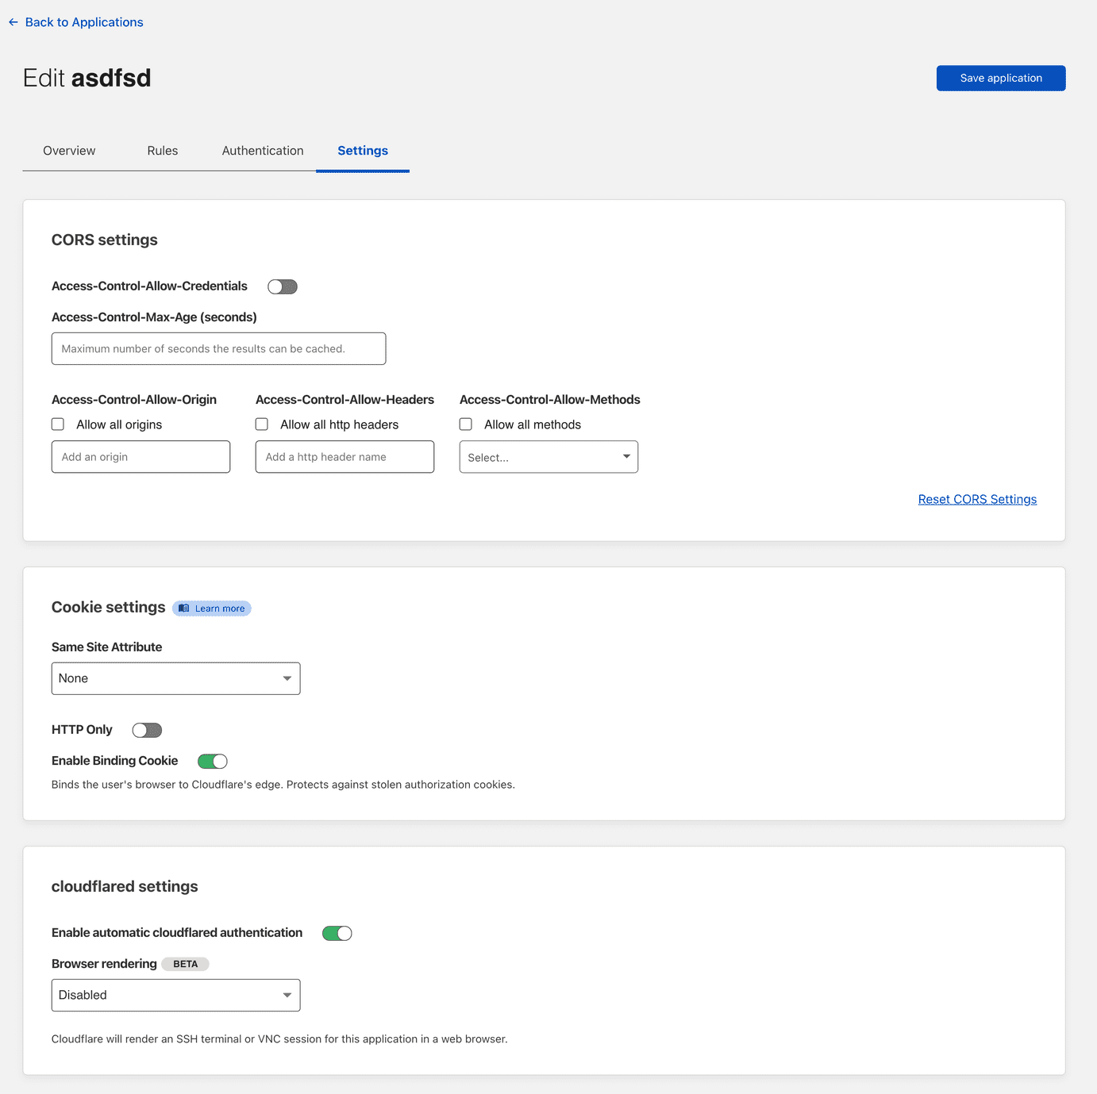Image resolution: width=1097 pixels, height=1094 pixels.
Task: Open the Browser rendering dropdown
Action: [x=175, y=995]
